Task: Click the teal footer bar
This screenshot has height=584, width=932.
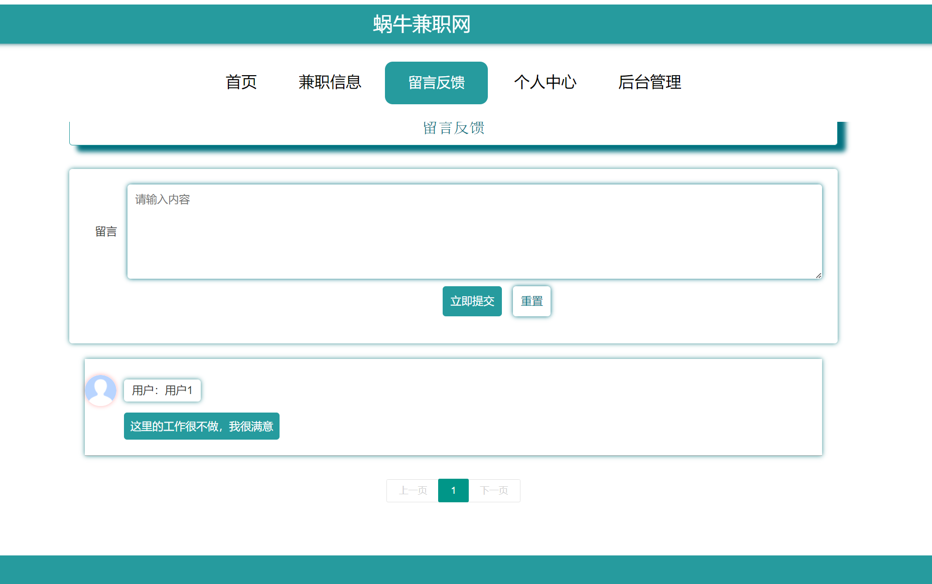Action: tap(466, 569)
